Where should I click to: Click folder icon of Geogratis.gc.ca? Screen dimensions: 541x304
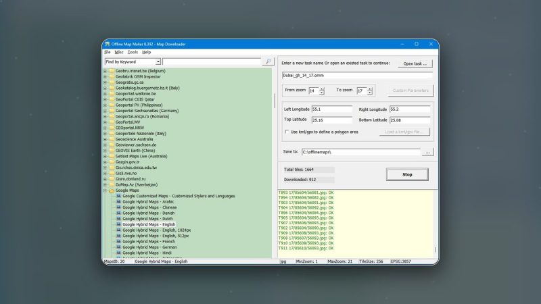(112, 82)
